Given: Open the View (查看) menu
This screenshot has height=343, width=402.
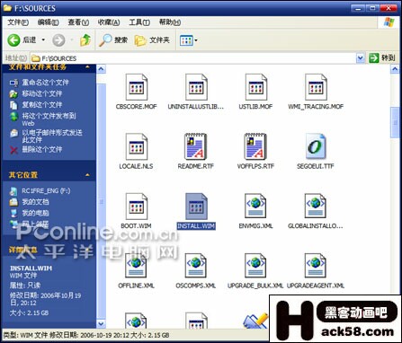Looking at the screenshot, I should 78,22.
